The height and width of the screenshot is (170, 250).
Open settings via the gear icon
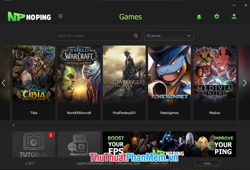216,16
